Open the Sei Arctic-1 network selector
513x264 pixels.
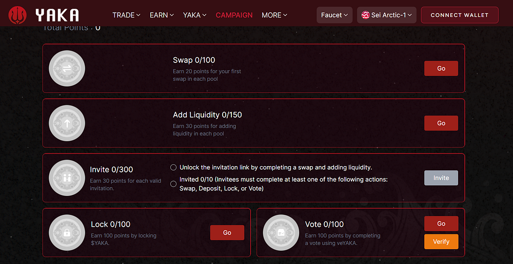coord(386,15)
